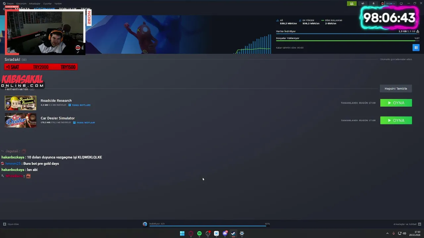Click the download speed graph
Viewport: 424px width, 238px height.
pos(253,43)
